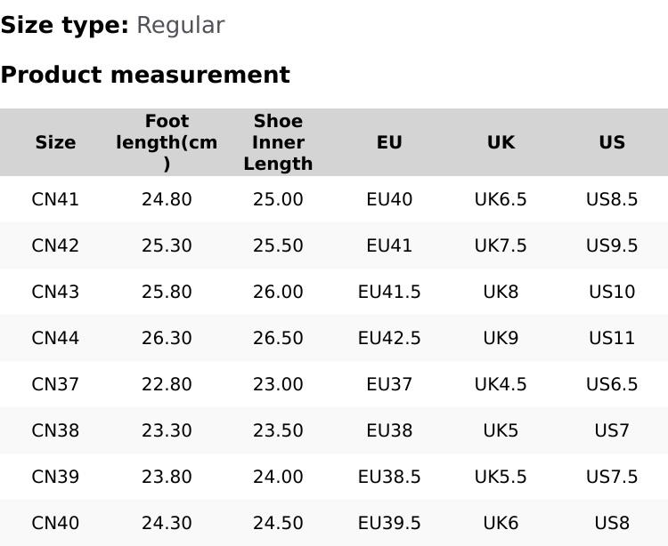The image size is (668, 546).
Task: Click the UK5 cell
Action: tap(501, 430)
